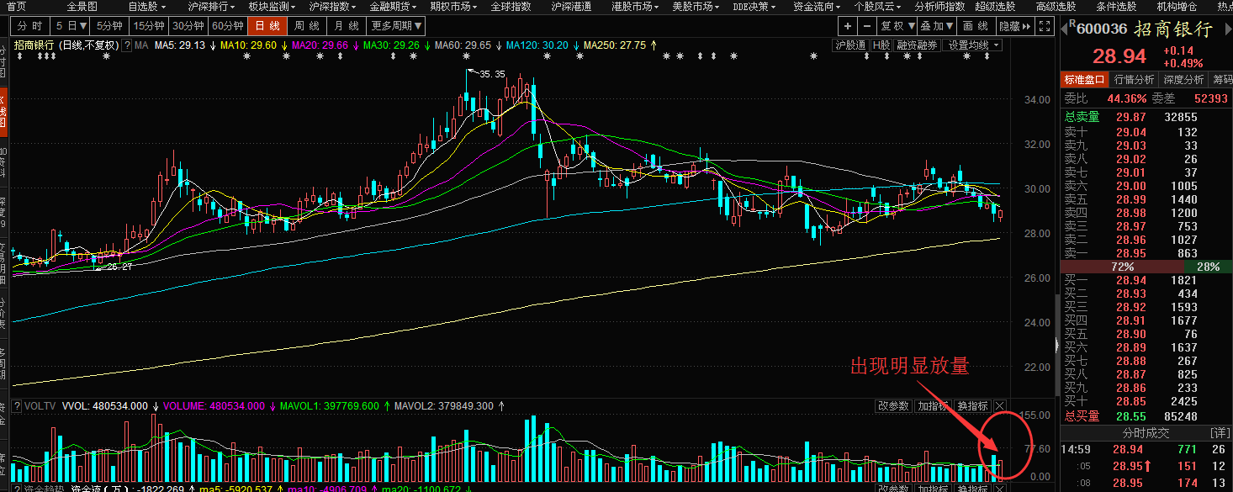Open the 设置均线 dropdown
The width and height of the screenshot is (1233, 492).
[971, 45]
